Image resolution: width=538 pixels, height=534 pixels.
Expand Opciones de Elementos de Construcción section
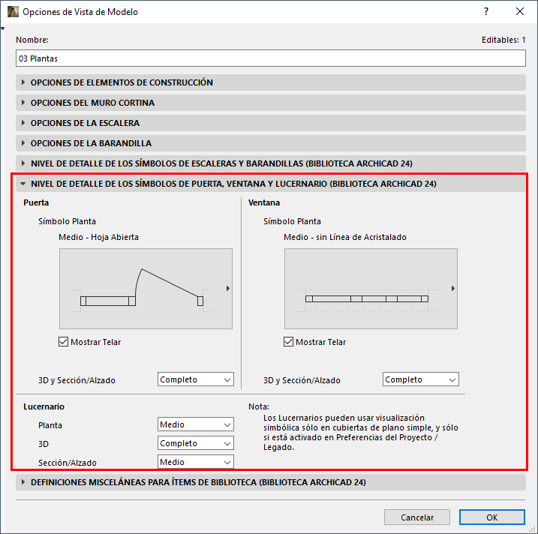pyautogui.click(x=270, y=82)
